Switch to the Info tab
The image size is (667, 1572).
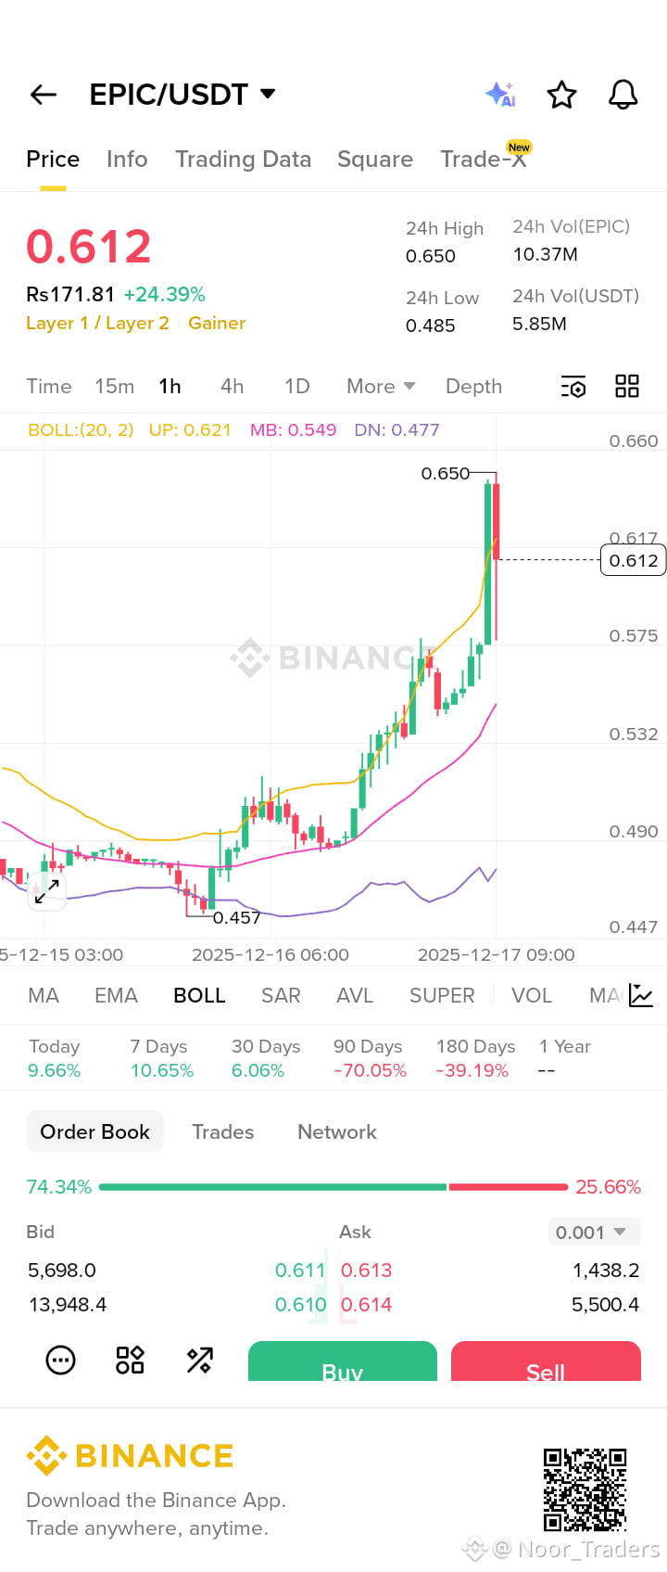pyautogui.click(x=127, y=160)
